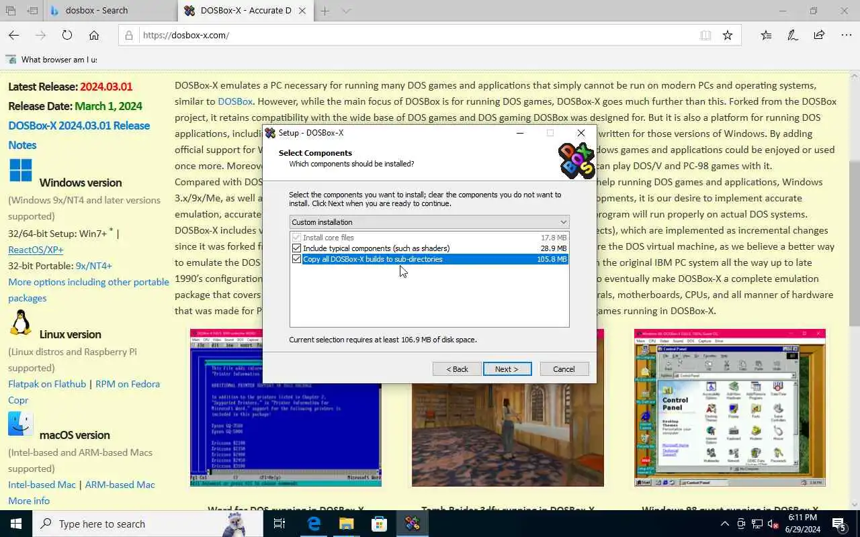Open the volume tray icon
Viewport: 860px width, 537px height.
pyautogui.click(x=773, y=524)
